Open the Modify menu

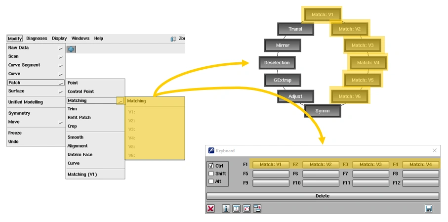pyautogui.click(x=15, y=39)
